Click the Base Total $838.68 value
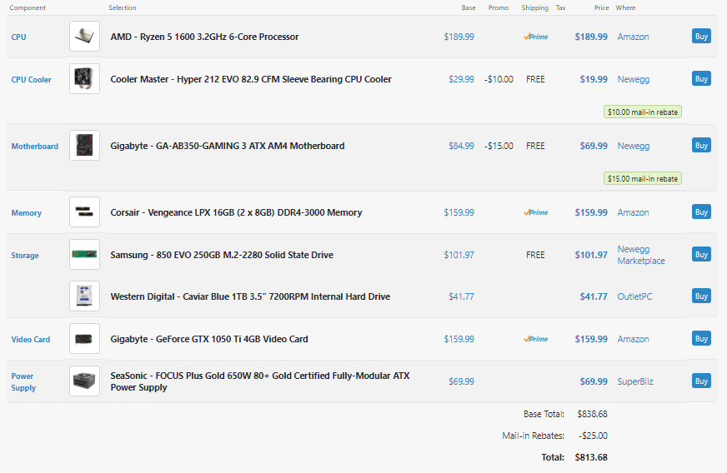Image resolution: width=727 pixels, height=473 pixels. click(x=592, y=414)
